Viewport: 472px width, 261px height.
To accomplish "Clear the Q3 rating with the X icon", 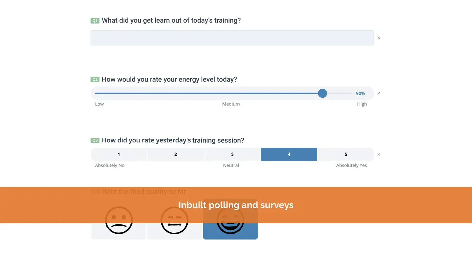I will 379,154.
